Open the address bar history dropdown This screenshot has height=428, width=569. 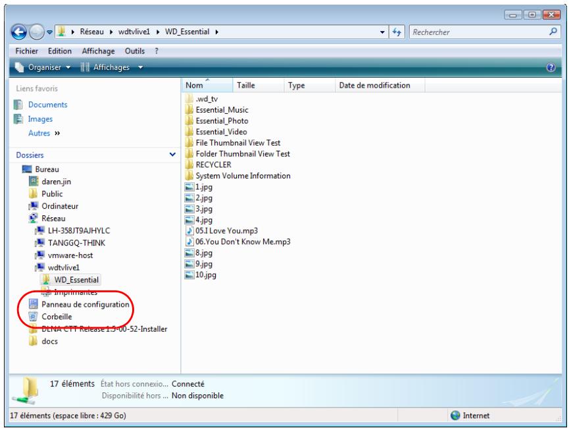[382, 32]
